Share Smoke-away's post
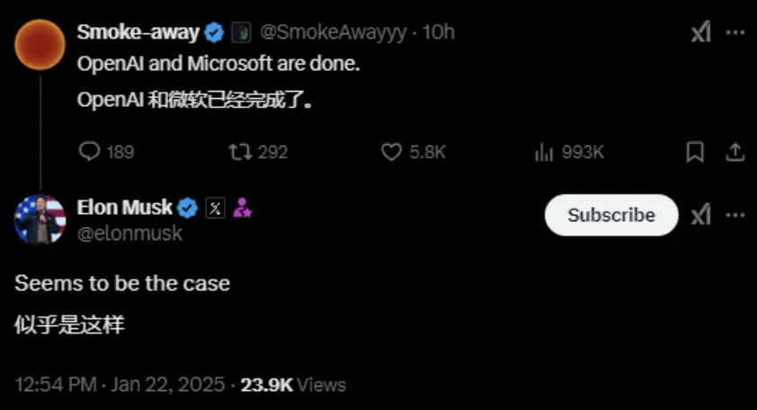Screen dimensions: 757x410 735,152
